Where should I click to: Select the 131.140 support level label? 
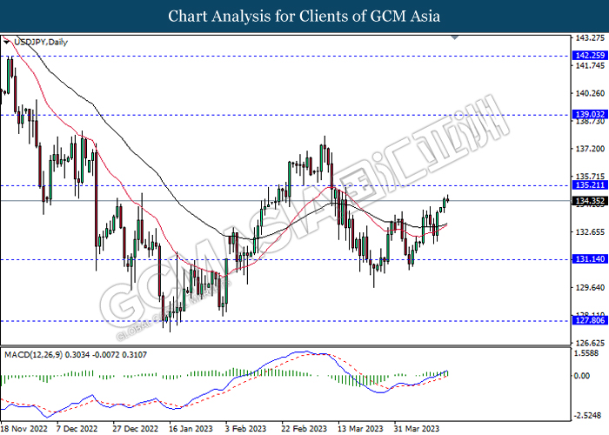[x=590, y=259]
